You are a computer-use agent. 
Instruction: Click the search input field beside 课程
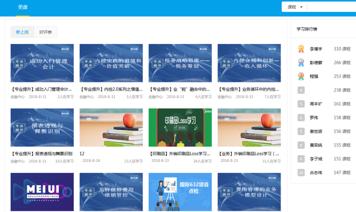point(332,7)
